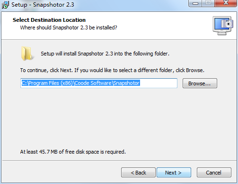Click the free disk space requirement text
This screenshot has width=238, height=184.
73,152
